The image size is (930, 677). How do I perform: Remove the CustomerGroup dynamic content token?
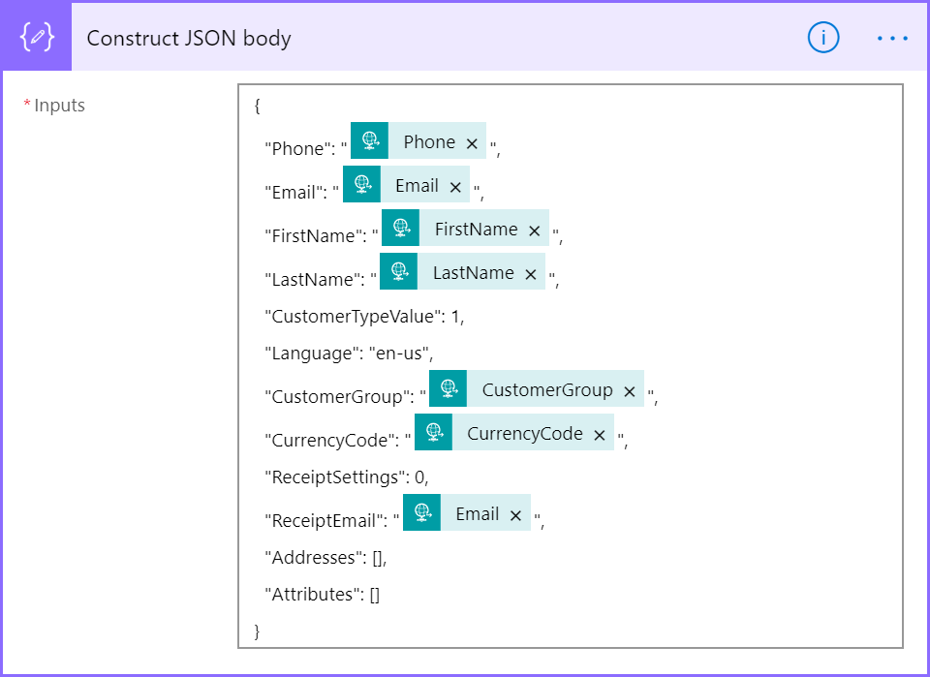click(630, 392)
